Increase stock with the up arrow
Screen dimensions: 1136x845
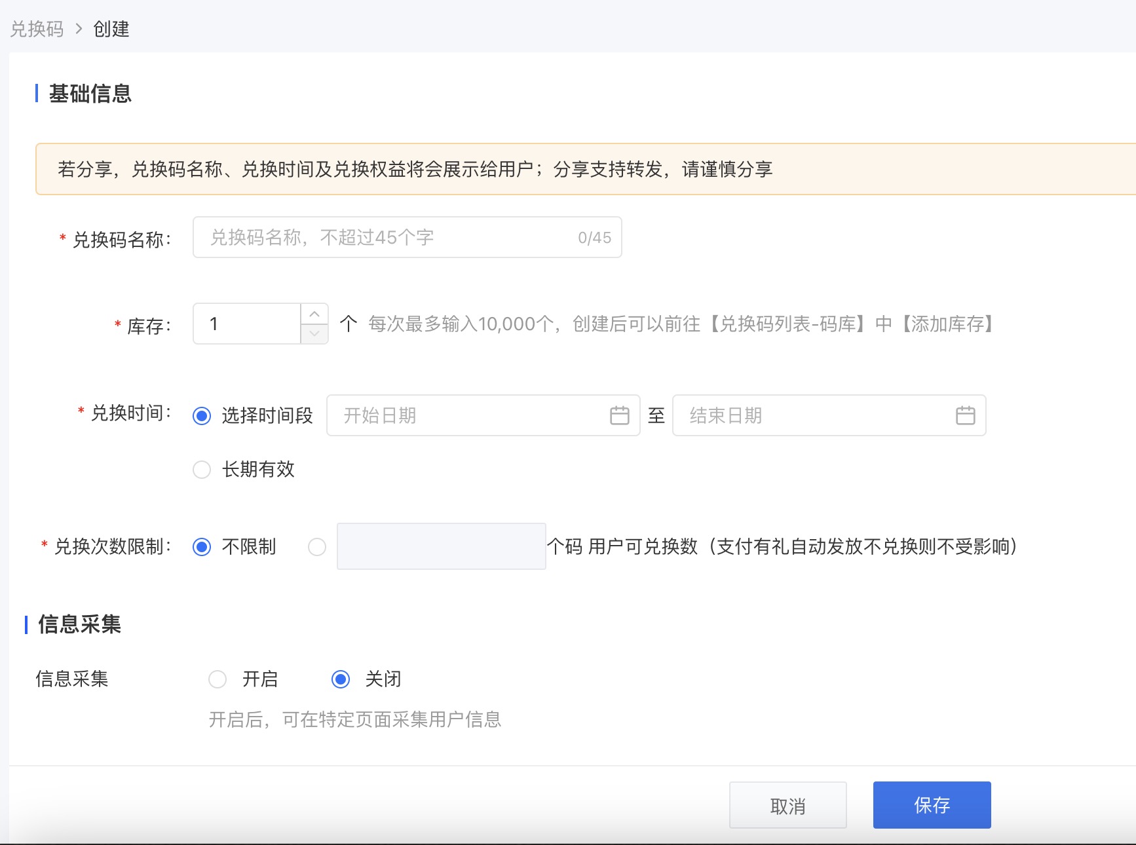(x=314, y=314)
